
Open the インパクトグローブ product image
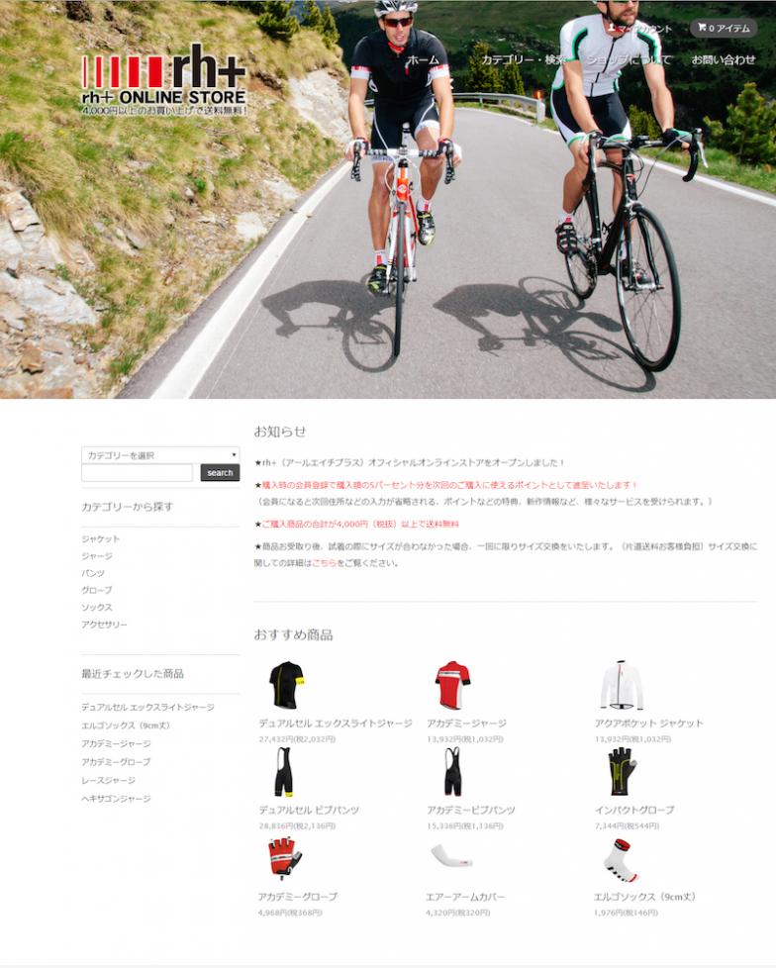[622, 772]
